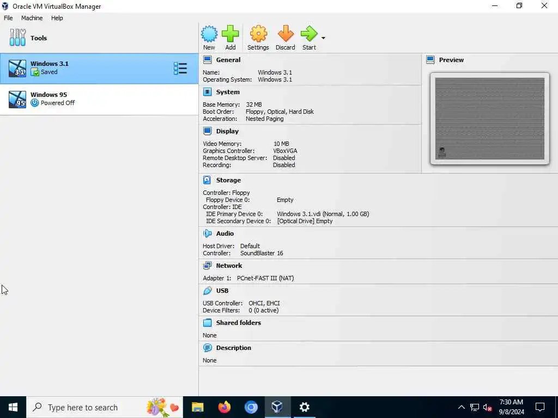Click the Description section speech icon

click(x=207, y=348)
